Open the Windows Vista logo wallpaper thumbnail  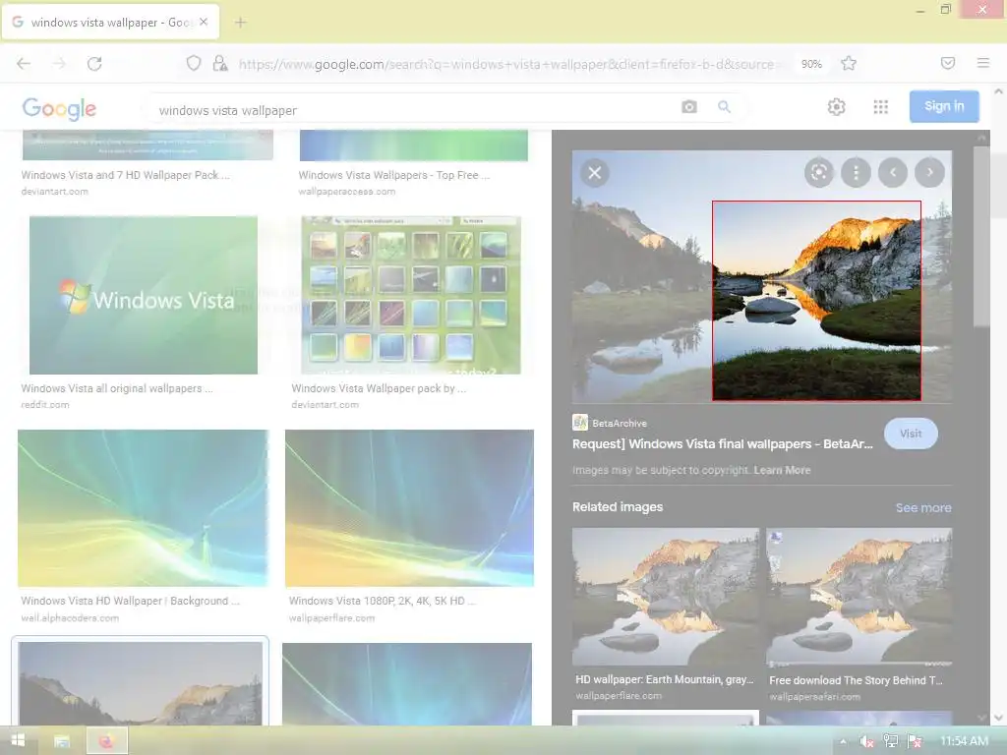pyautogui.click(x=144, y=295)
